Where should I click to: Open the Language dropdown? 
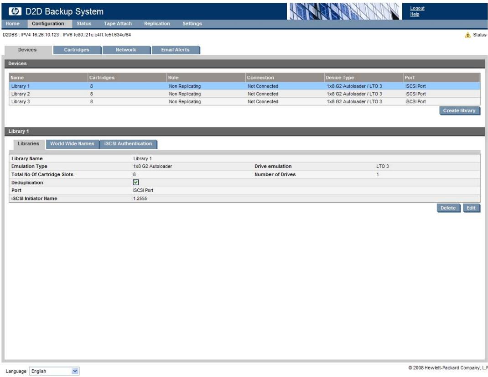(54, 371)
